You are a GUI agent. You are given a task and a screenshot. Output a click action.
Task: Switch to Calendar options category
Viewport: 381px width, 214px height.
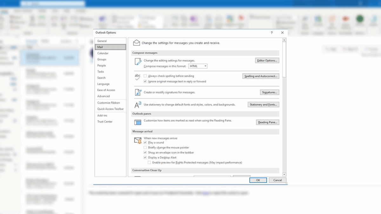tap(110, 53)
